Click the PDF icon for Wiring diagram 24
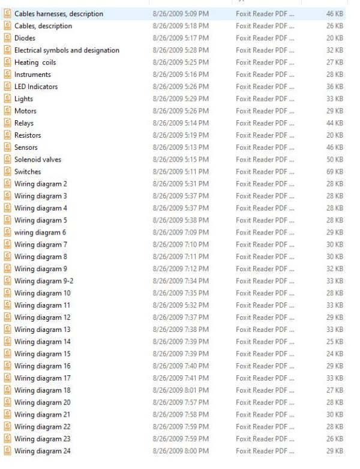Image resolution: width=360 pixels, height=469 pixels. click(x=7, y=451)
